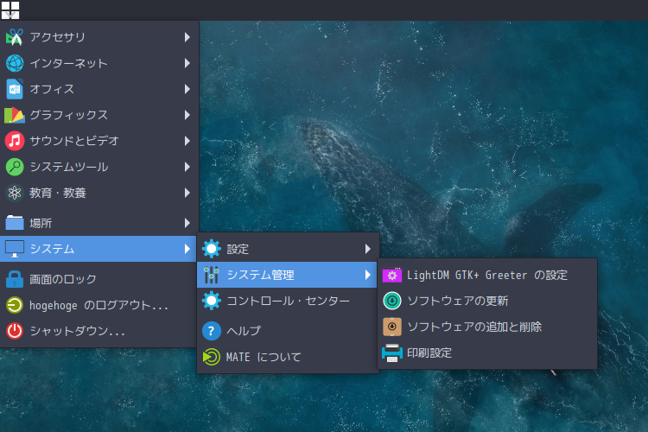Open the 設定 submenu entry

(287, 249)
